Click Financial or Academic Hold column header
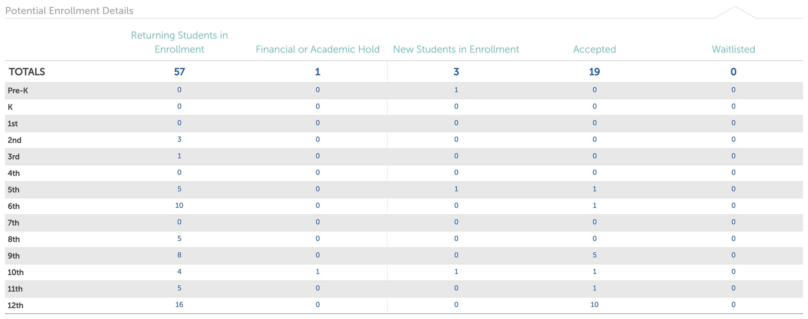 [x=318, y=49]
